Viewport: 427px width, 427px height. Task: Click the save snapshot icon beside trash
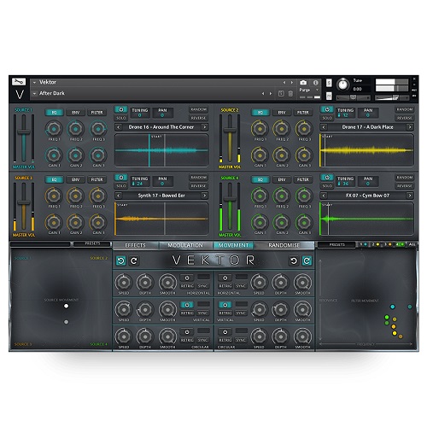click(281, 93)
